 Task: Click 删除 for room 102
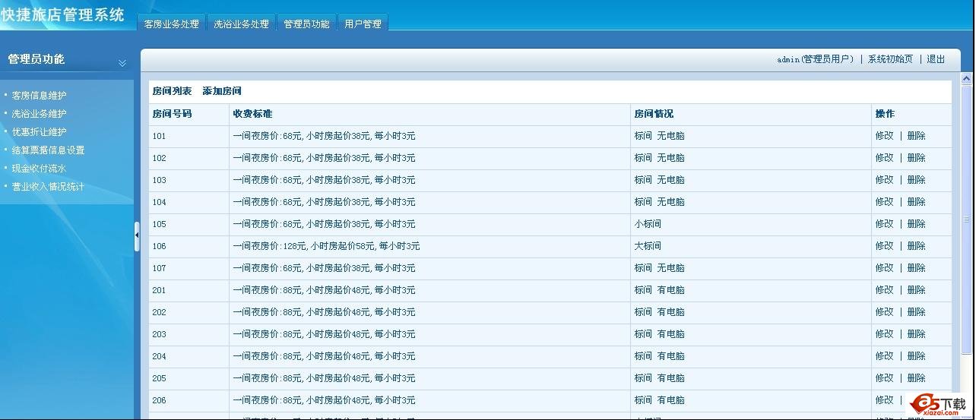click(916, 158)
